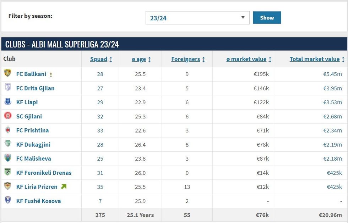
Task: Toggle sort direction on the Foreigners column
Action: (x=187, y=59)
